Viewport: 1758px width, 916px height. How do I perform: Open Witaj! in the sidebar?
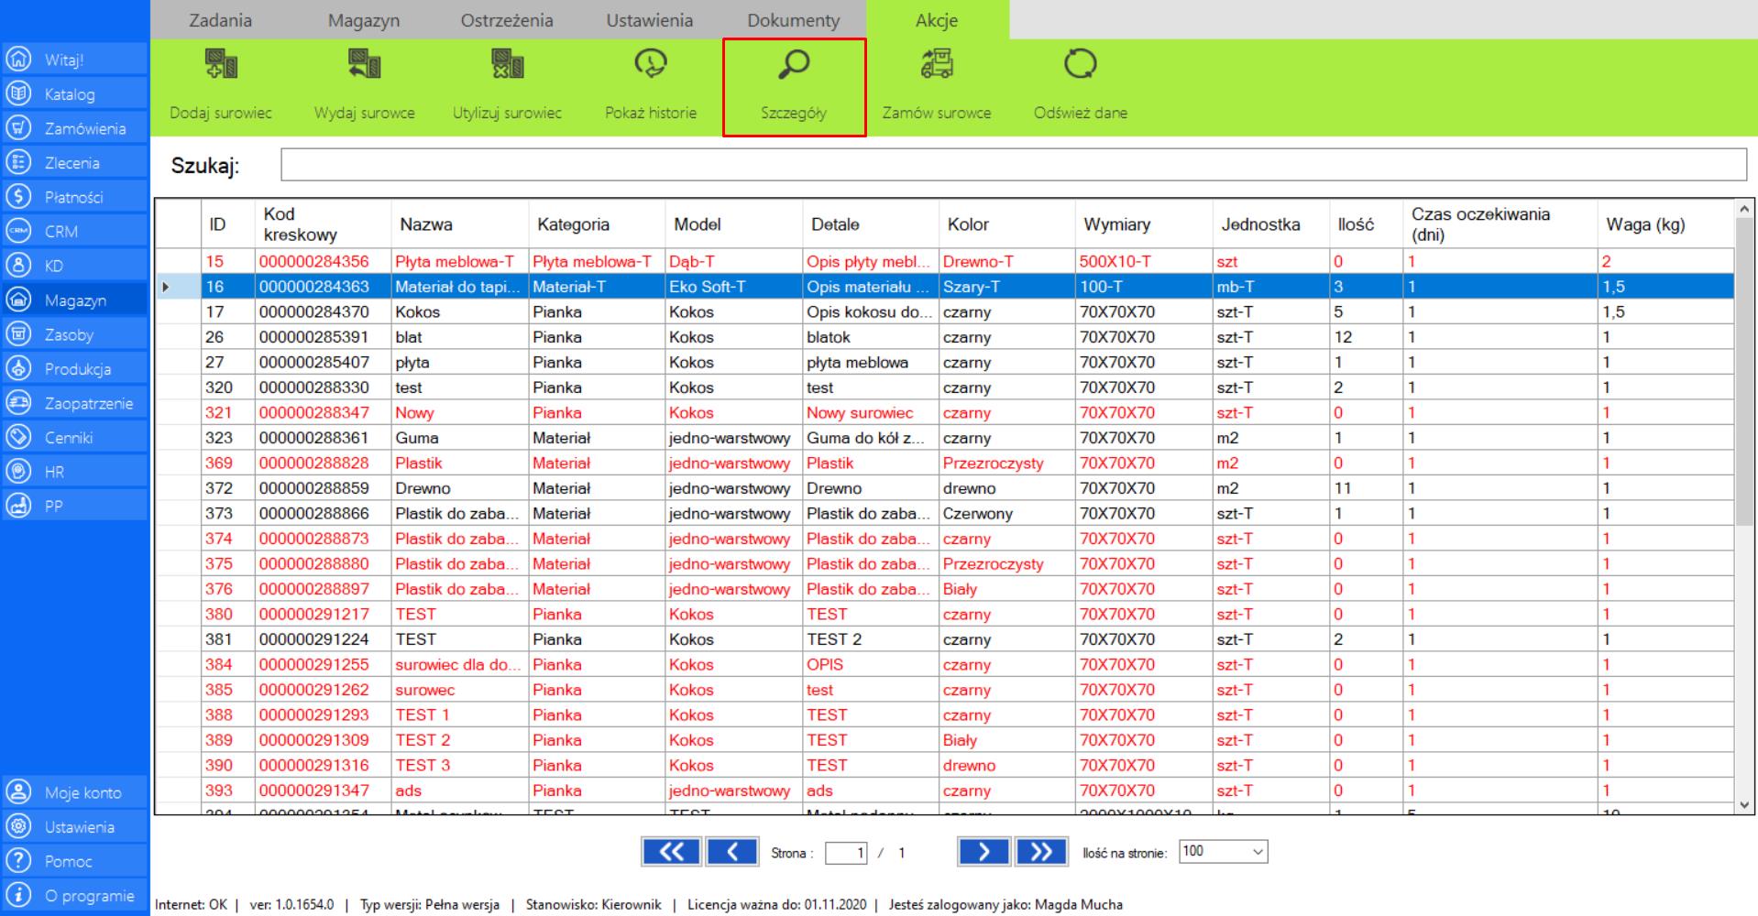tap(74, 60)
